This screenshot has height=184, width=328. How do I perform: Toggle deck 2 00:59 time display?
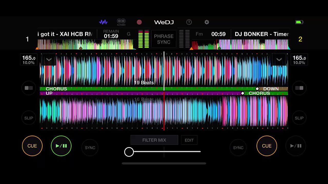click(219, 34)
